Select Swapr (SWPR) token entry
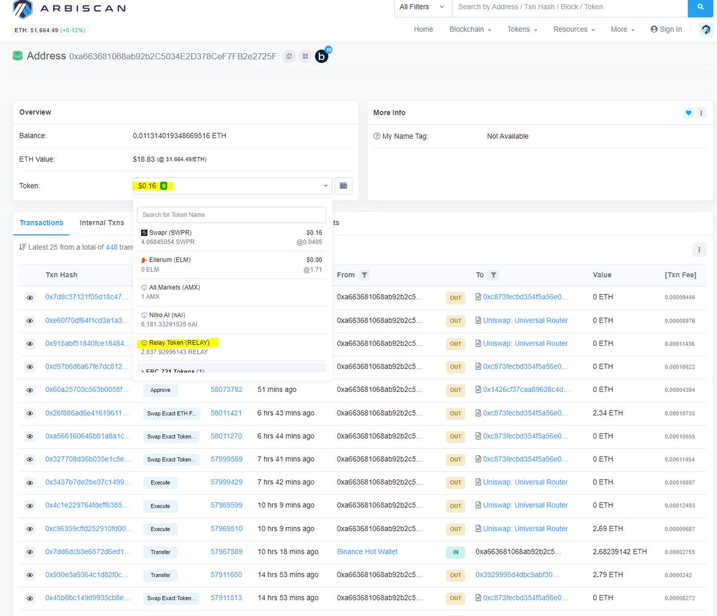The height and width of the screenshot is (616, 717). point(232,237)
